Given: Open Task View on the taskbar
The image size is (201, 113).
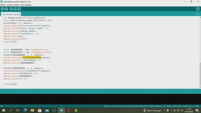Looking at the screenshot, I should click(x=18, y=110).
